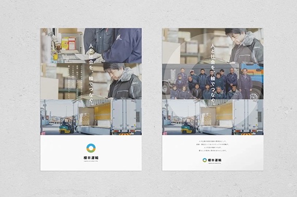Image resolution: width=297 pixels, height=197 pixels.
Task: Click the open truck cargo photo on the right poster
Action: click(x=213, y=117)
